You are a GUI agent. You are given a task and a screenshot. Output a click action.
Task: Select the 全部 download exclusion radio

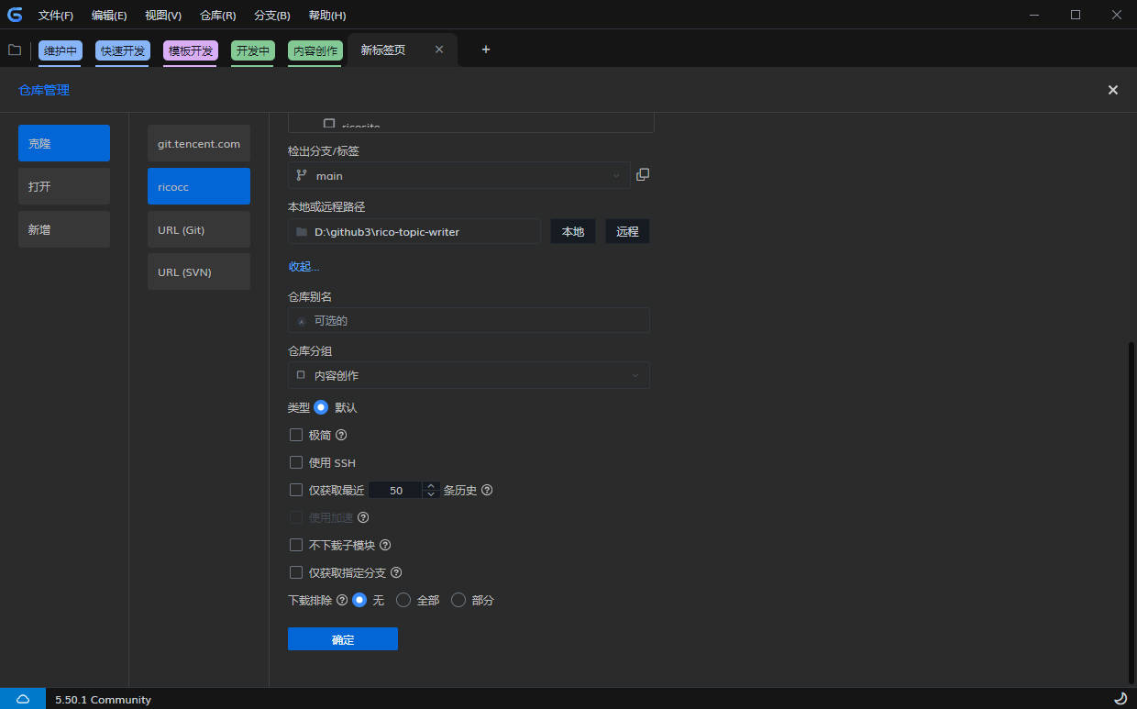click(x=403, y=600)
